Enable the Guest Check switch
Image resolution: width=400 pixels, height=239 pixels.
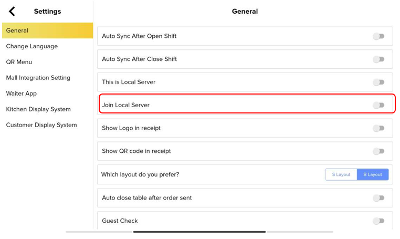(378, 221)
